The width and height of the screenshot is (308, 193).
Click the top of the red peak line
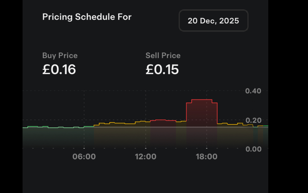click(x=202, y=100)
